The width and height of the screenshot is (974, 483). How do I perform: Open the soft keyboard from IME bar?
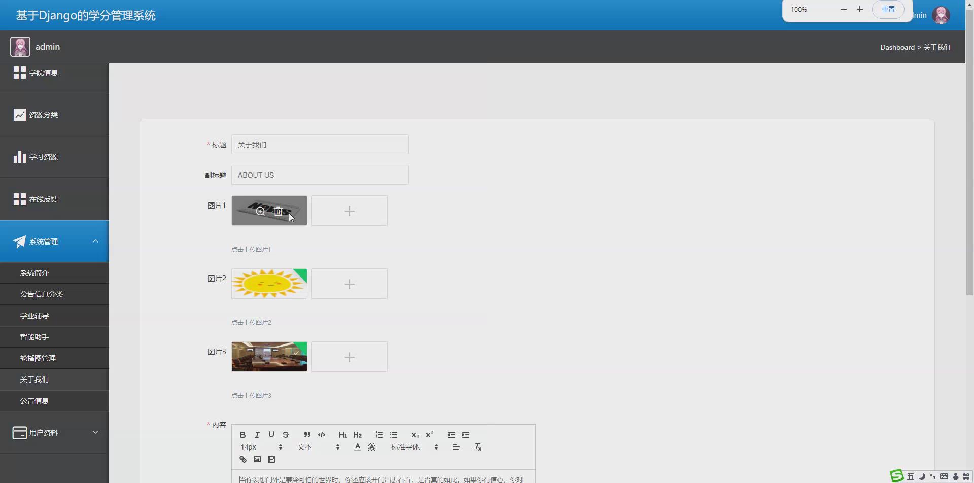(x=944, y=476)
